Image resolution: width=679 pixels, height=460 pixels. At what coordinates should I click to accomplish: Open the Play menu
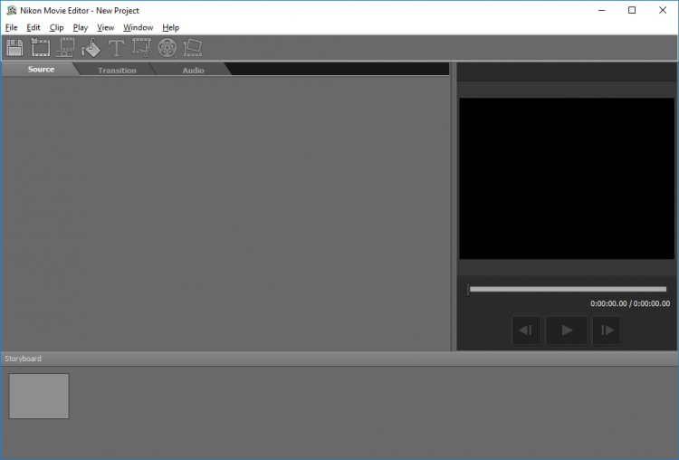point(80,28)
